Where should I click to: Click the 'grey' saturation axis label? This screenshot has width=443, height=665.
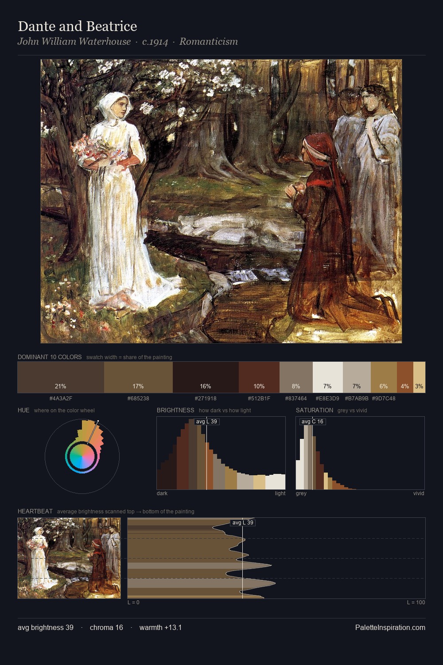tap(301, 493)
